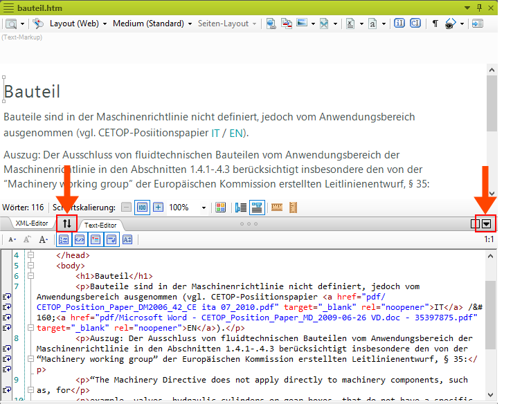Increase font scaling with plus button
513x404 pixels.
(159, 207)
